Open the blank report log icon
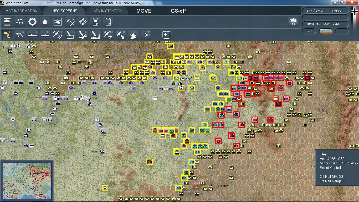359x202 pixels. [x=108, y=22]
